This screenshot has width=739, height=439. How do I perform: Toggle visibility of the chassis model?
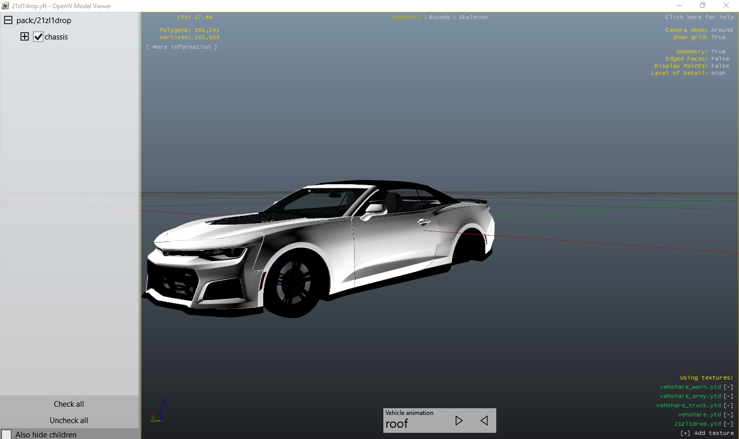point(38,36)
